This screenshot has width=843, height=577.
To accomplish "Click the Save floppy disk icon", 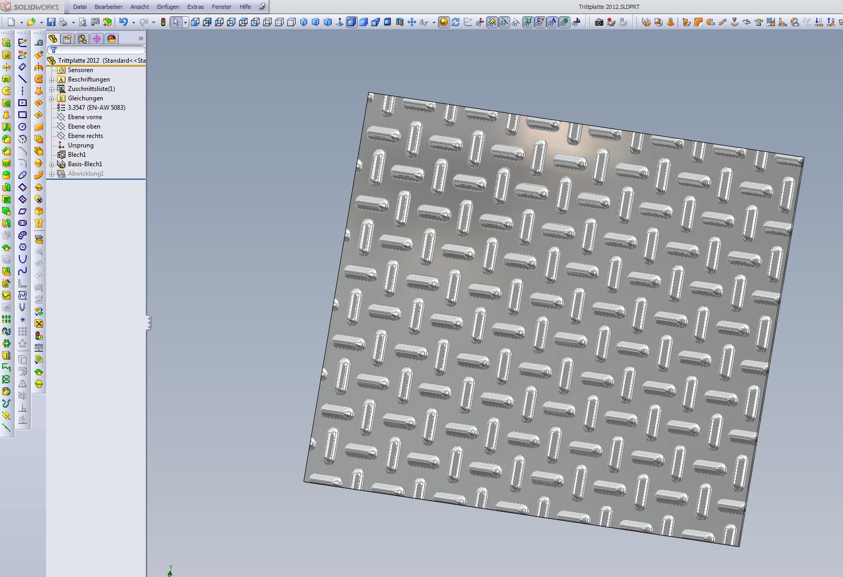I will pyautogui.click(x=51, y=22).
